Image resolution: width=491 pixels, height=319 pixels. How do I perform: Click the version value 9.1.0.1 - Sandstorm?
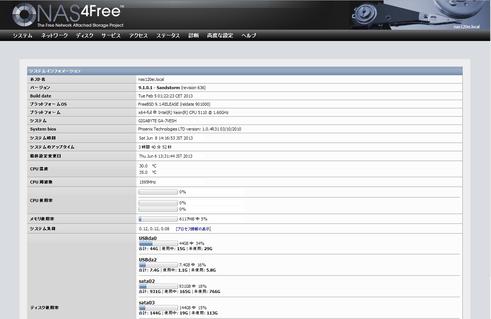(x=159, y=88)
